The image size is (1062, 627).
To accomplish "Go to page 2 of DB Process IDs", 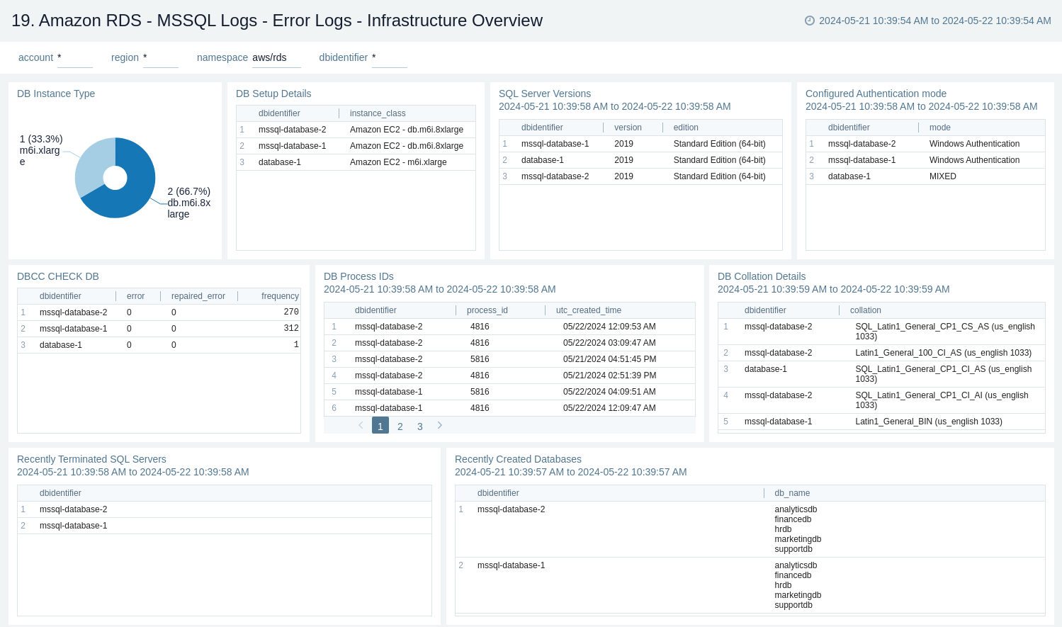I will [400, 426].
